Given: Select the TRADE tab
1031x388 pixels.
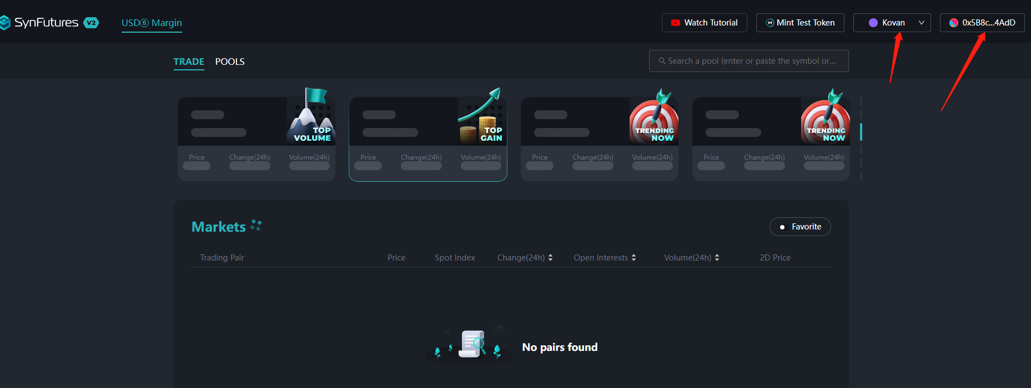Looking at the screenshot, I should click(x=189, y=62).
